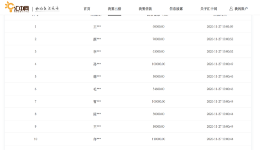
Task: Click 50000.00 in the 韩*** row
Action: coord(159,76)
